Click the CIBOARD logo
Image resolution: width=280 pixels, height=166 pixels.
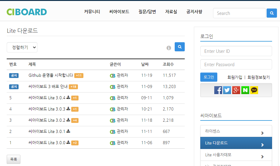pyautogui.click(x=26, y=12)
